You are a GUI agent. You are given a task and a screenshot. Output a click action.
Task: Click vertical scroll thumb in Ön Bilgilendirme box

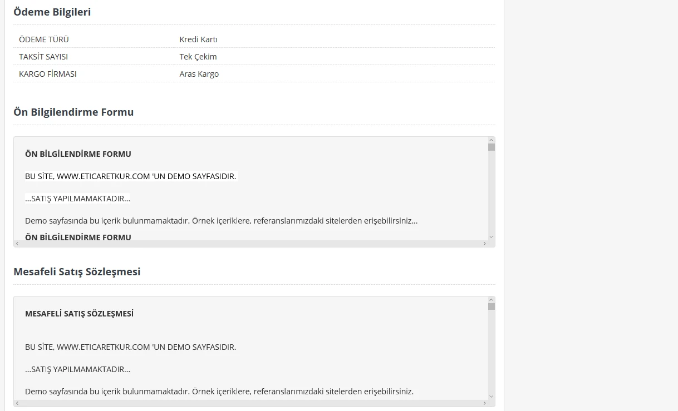point(492,147)
